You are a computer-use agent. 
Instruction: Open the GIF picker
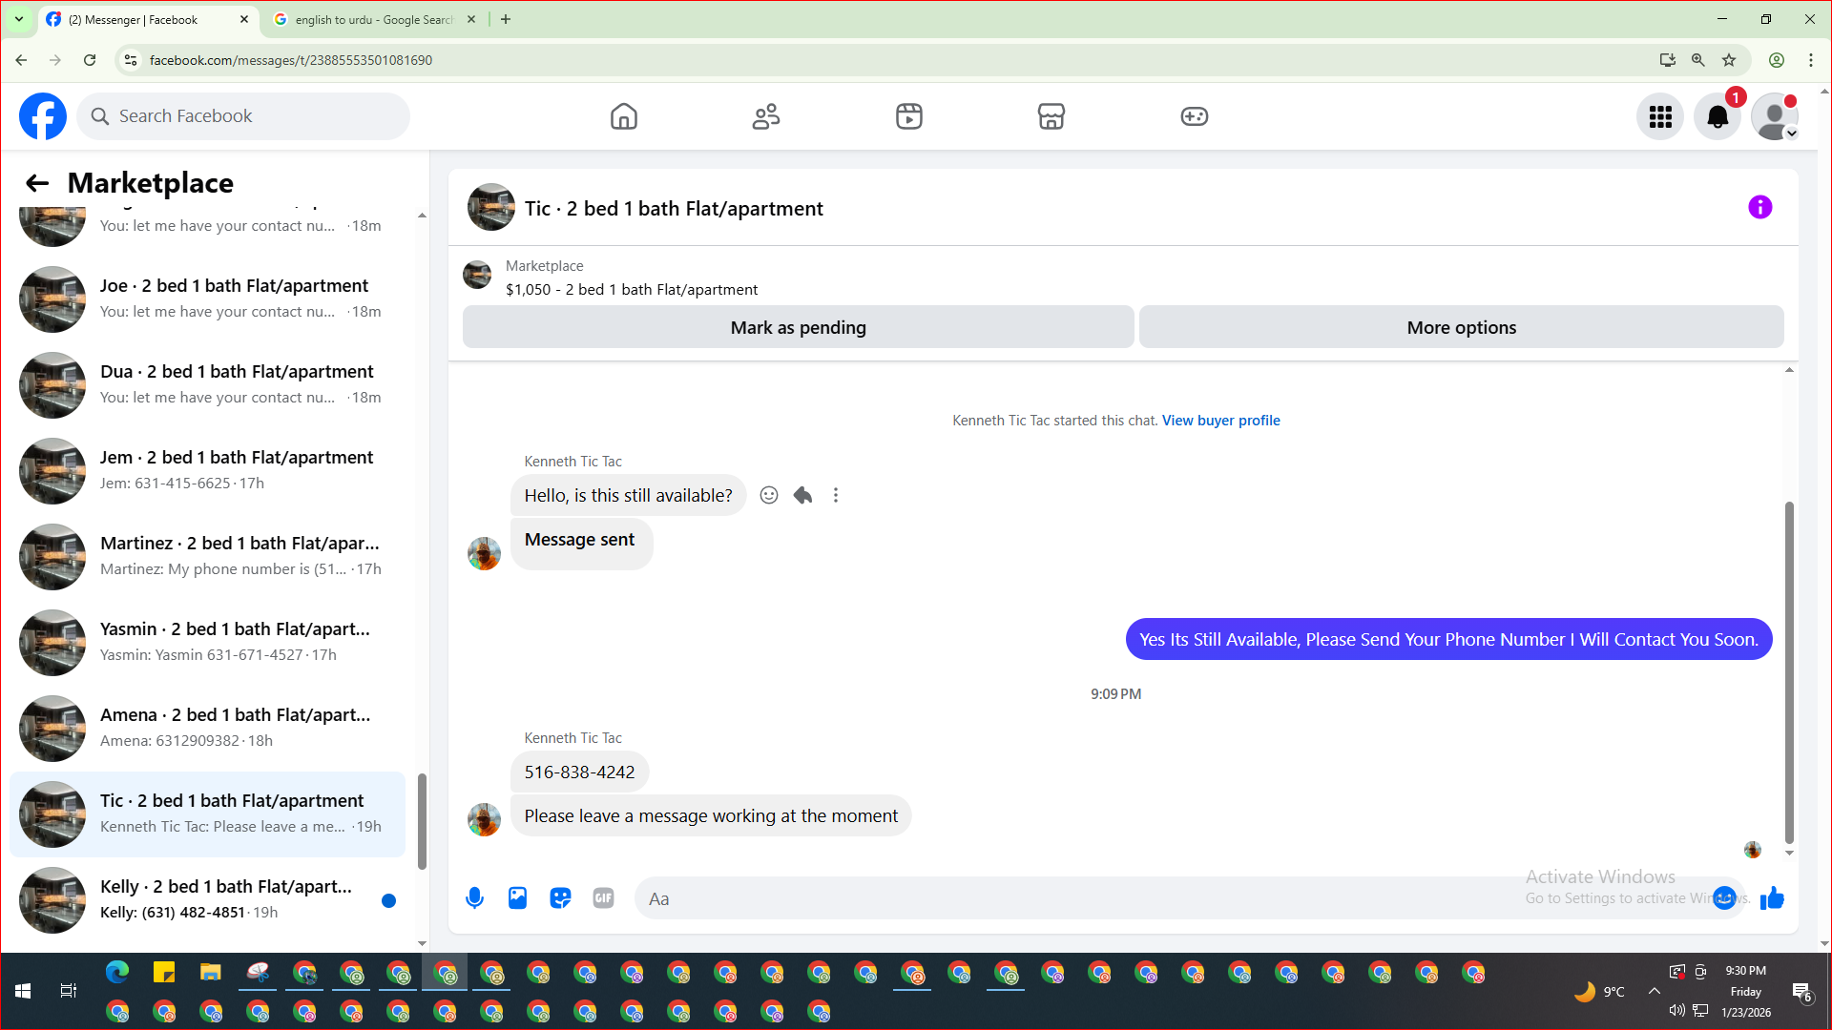click(x=603, y=898)
